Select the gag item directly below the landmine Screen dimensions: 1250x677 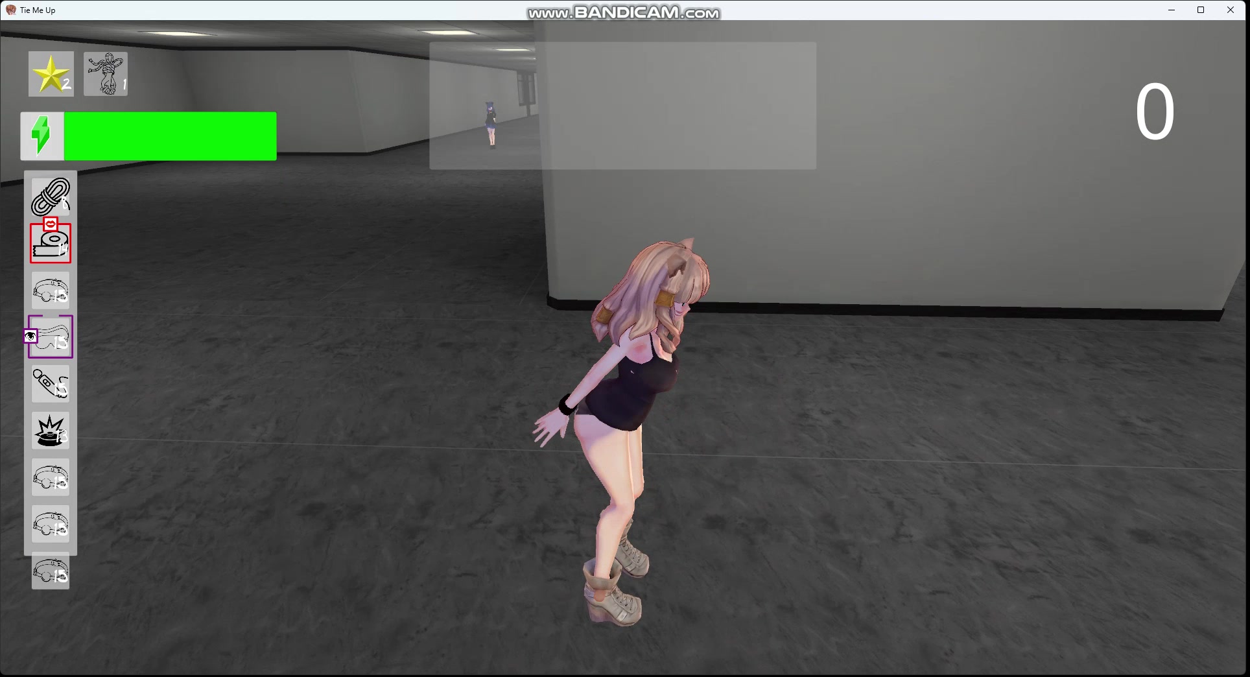(x=51, y=478)
